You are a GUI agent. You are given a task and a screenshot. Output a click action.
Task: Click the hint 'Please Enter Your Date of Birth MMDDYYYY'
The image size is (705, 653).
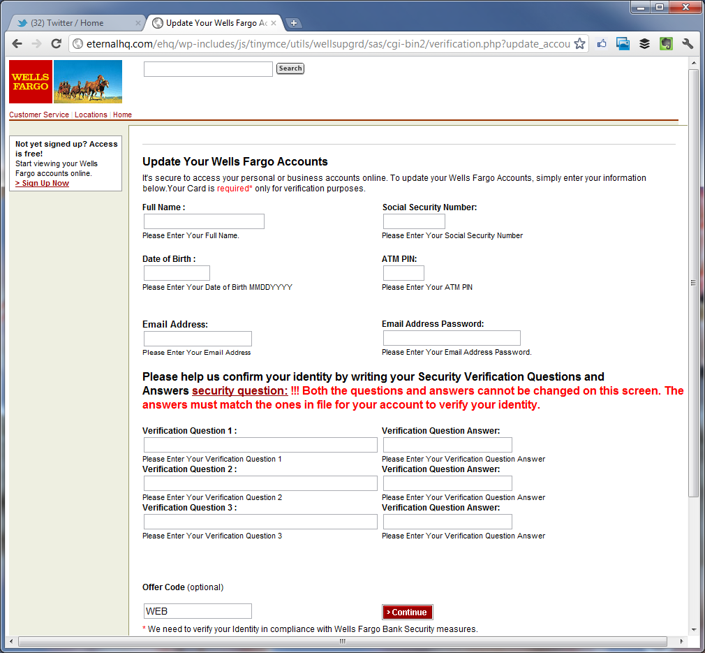coord(218,287)
